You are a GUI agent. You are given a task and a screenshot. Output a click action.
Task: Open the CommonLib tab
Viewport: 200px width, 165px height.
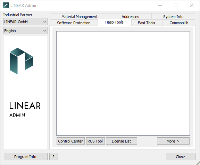click(178, 23)
